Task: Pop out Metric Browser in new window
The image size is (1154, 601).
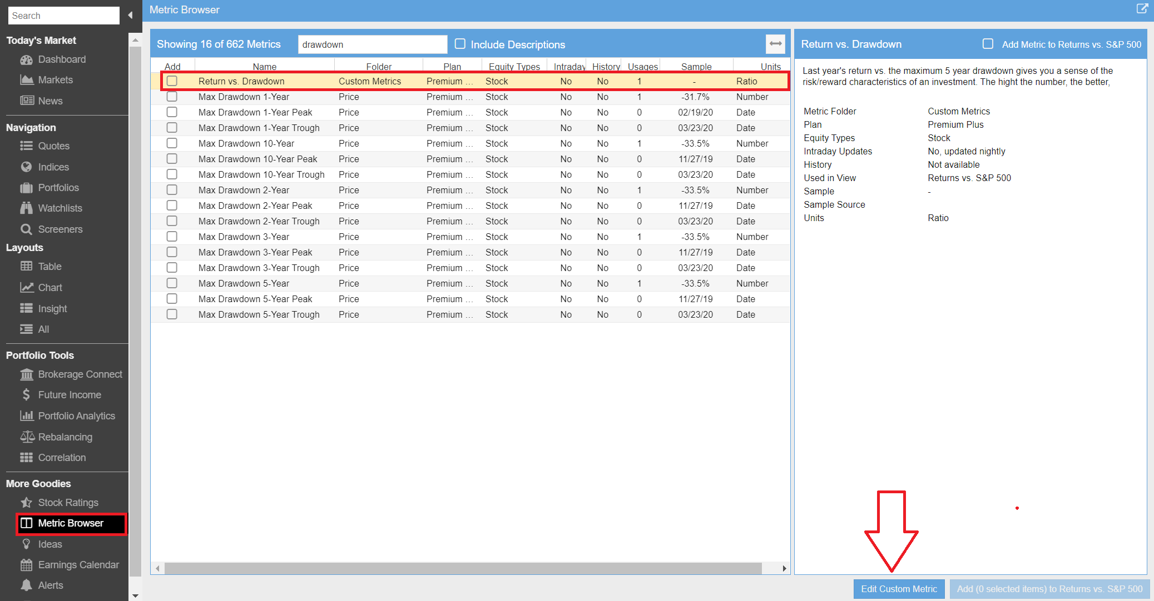Action: pyautogui.click(x=1142, y=9)
